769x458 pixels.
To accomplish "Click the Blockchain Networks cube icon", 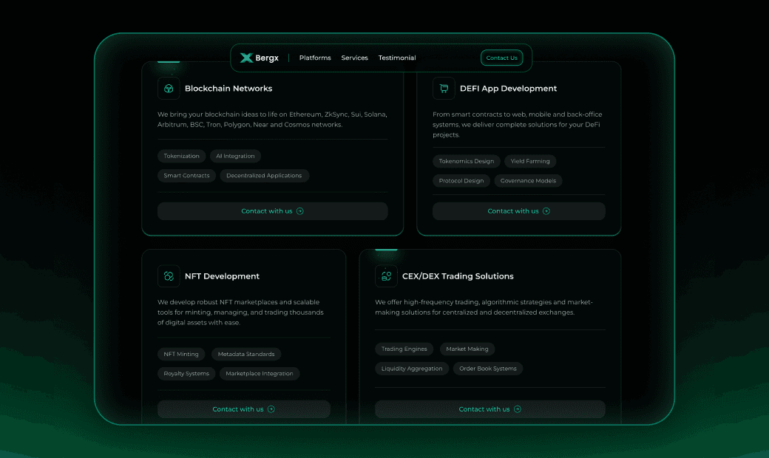I will pyautogui.click(x=169, y=89).
